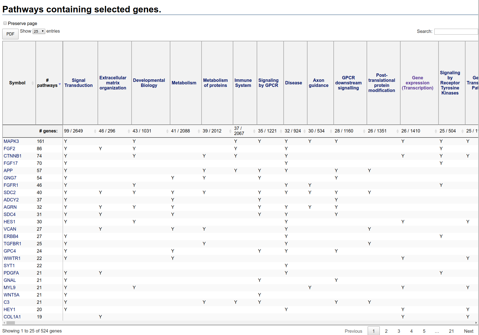Screen dimensions: 479x335
Task: Click sort arrows for Axon guidance column
Action: [331, 131]
